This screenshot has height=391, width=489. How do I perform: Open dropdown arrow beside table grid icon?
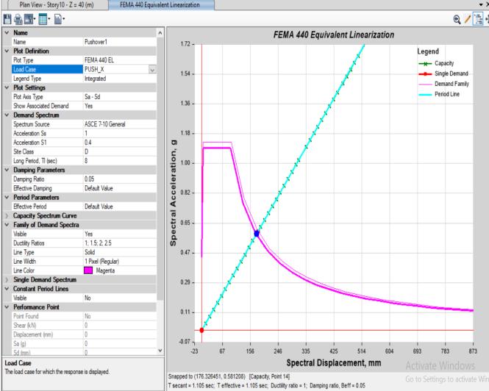point(49,19)
